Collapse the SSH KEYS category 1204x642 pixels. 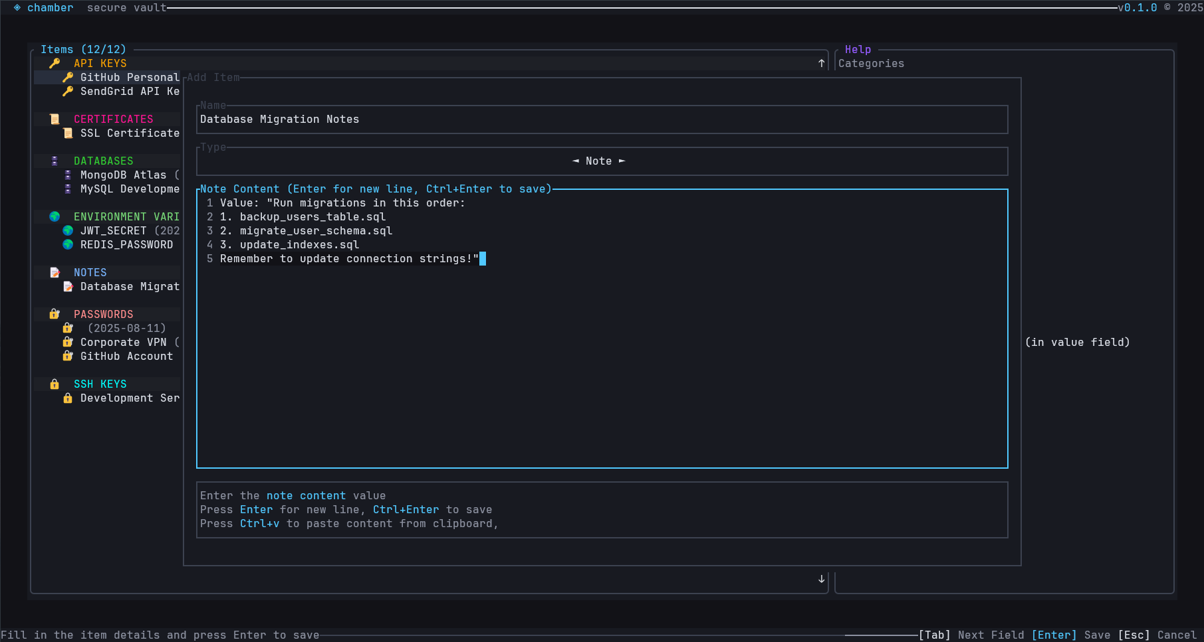(x=100, y=384)
